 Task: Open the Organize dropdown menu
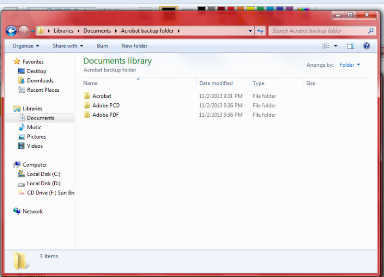pyautogui.click(x=26, y=46)
